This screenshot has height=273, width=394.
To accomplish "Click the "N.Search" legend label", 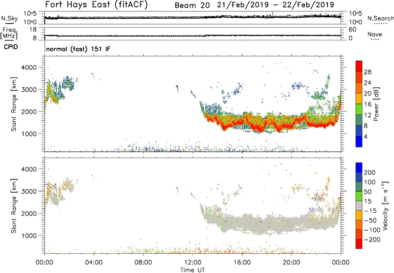I will [380, 18].
